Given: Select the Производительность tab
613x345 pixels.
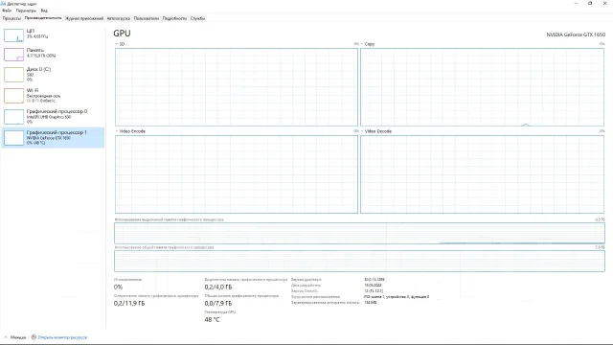Looking at the screenshot, I should pyautogui.click(x=43, y=18).
